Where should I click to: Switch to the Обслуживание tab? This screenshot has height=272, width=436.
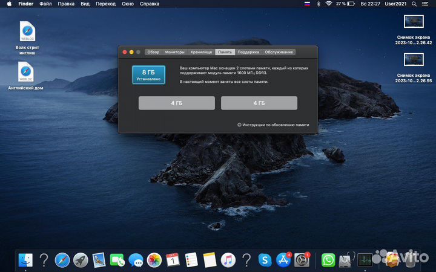tap(279, 52)
